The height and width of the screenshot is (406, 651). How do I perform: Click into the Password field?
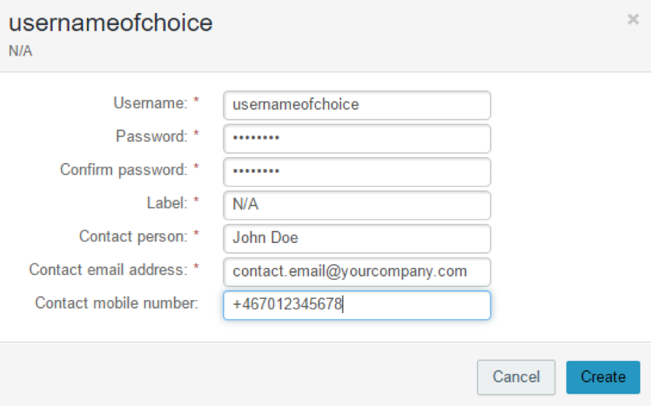point(356,139)
